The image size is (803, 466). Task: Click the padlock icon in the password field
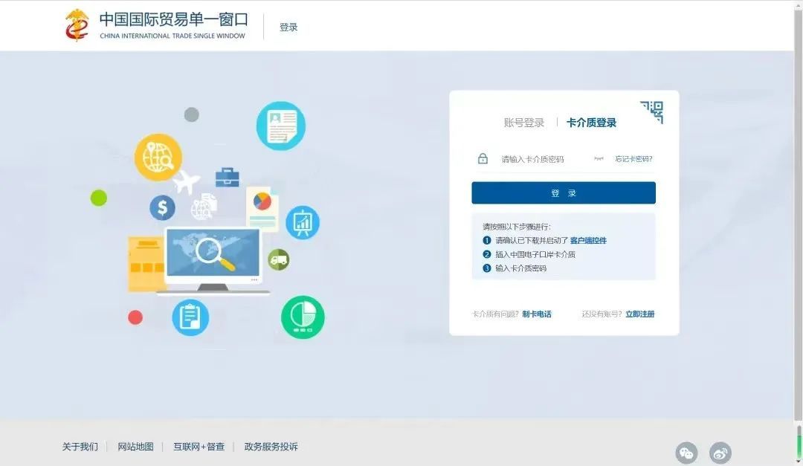483,159
